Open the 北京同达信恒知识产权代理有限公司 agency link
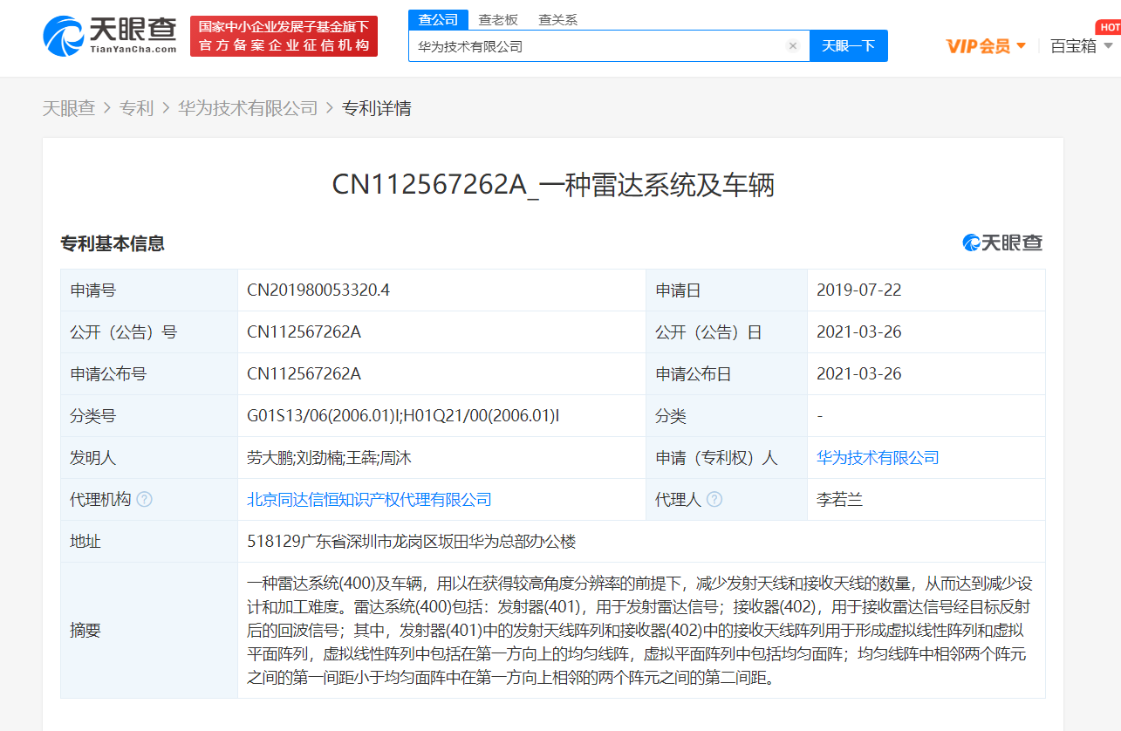The image size is (1121, 731). [x=370, y=499]
